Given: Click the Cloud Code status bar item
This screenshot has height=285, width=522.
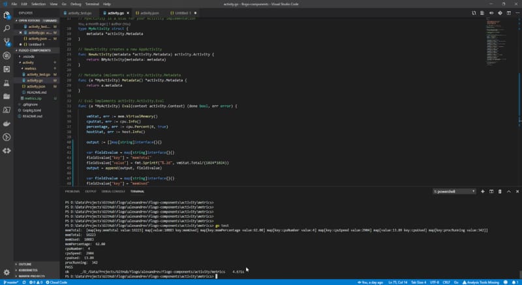Looking at the screenshot, I should point(57,282).
